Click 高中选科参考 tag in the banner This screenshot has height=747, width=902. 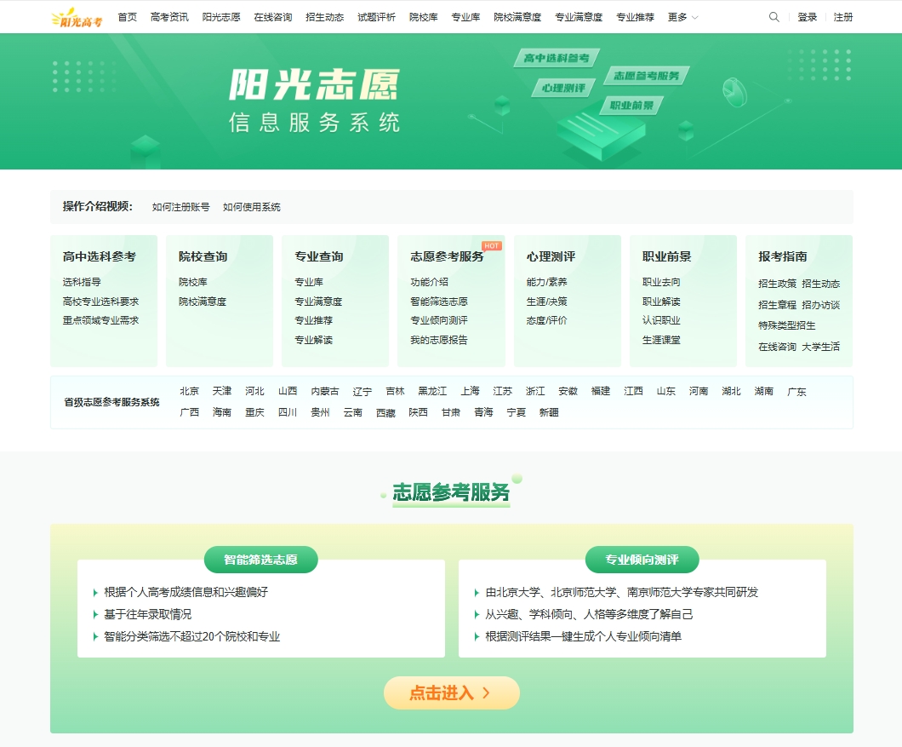(557, 58)
